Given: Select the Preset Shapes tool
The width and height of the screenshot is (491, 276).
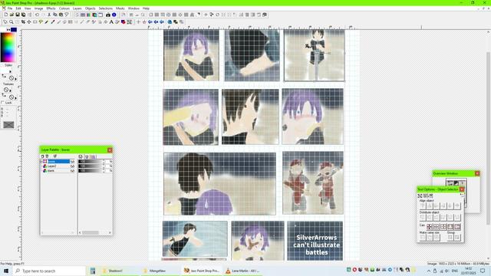Looking at the screenshot, I should click(x=123, y=22).
